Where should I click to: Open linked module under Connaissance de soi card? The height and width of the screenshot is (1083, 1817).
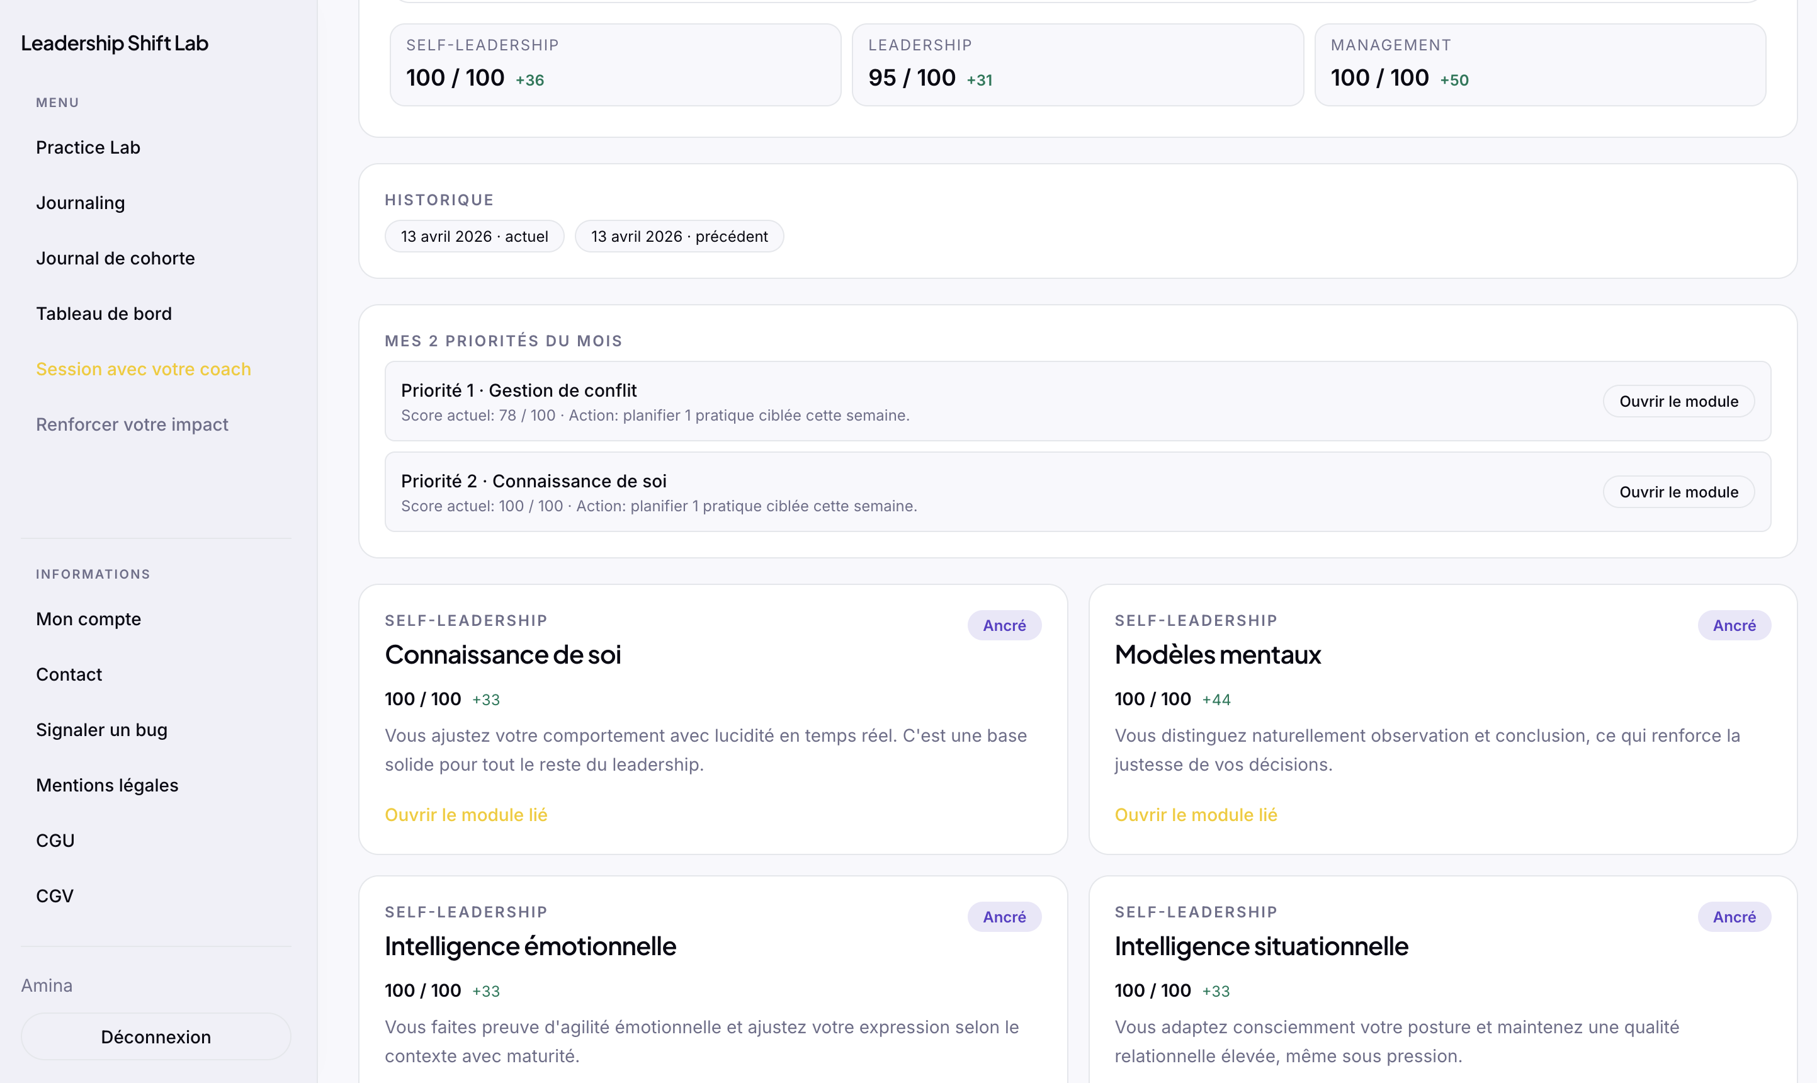(465, 814)
